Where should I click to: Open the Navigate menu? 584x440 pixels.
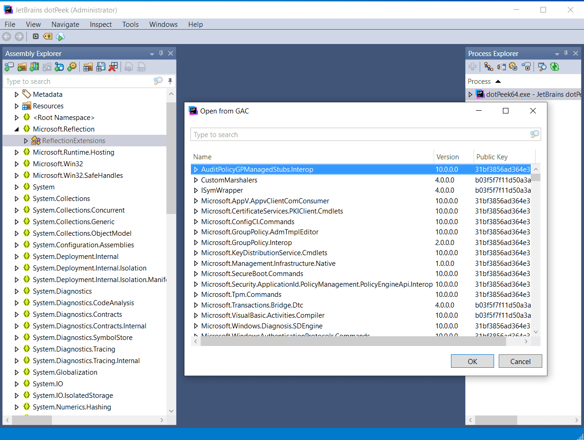[x=65, y=24]
